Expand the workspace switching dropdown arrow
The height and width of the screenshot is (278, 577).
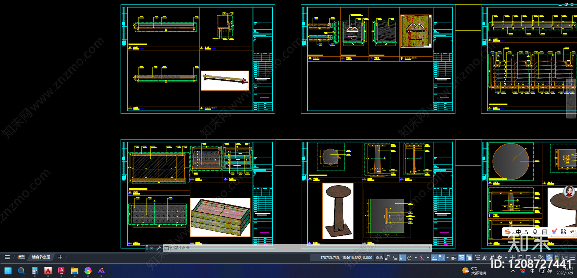pyautogui.click(x=506, y=258)
